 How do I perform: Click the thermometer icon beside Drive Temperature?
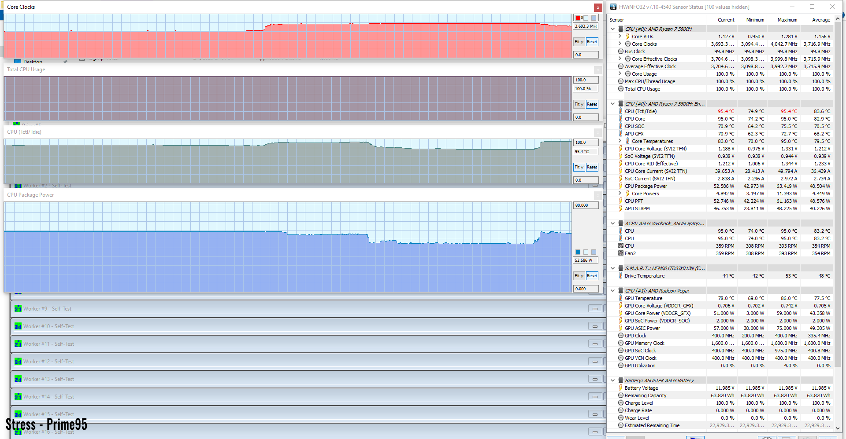point(620,276)
